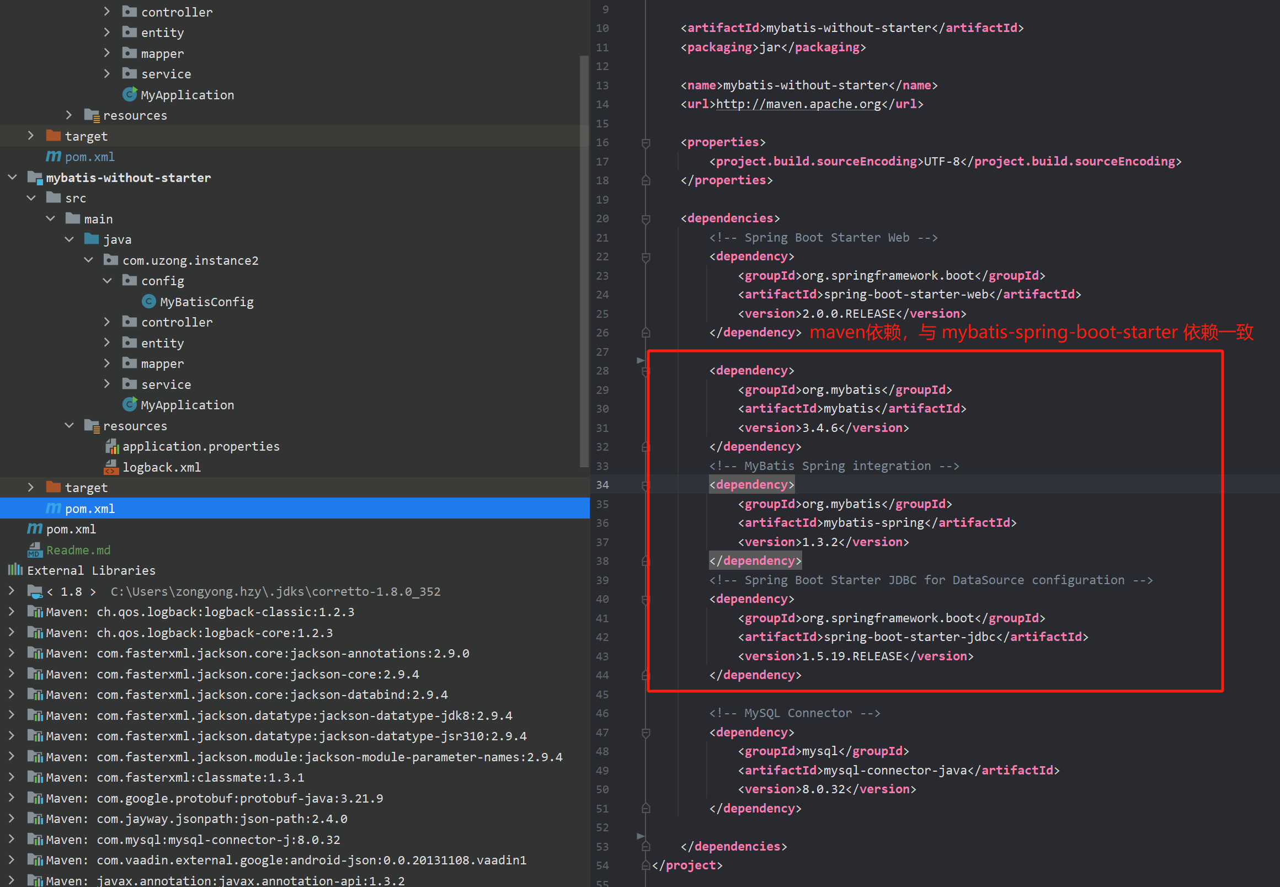Click the JDK 1.8 library icon

35,591
